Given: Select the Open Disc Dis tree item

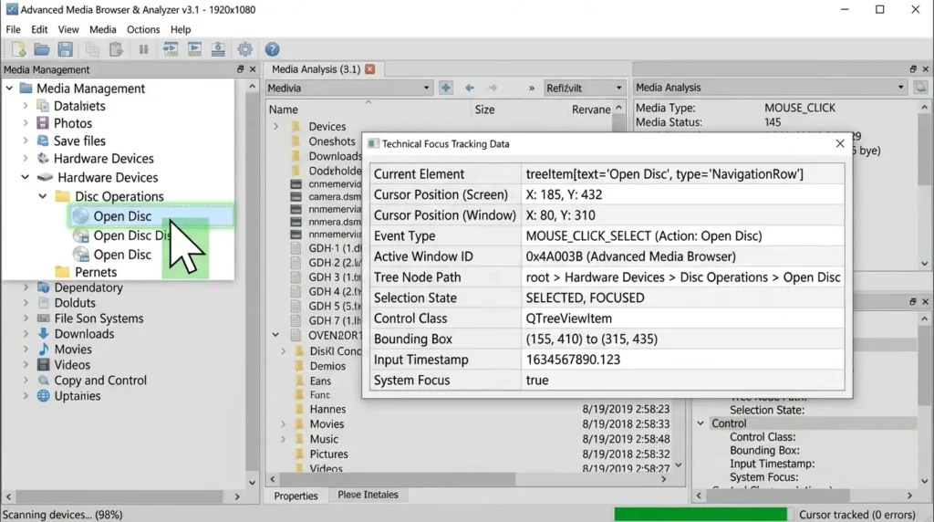Looking at the screenshot, I should (131, 235).
